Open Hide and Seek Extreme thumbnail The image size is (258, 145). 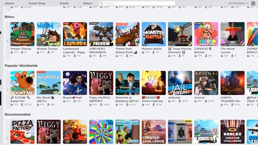pos(127,132)
